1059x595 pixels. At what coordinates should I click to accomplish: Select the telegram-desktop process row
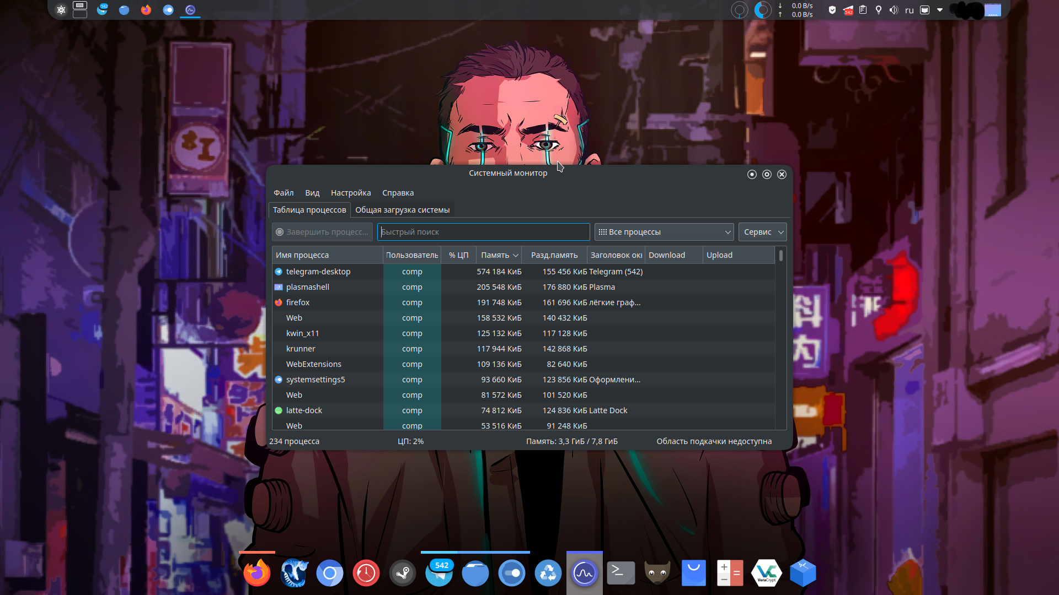318,272
